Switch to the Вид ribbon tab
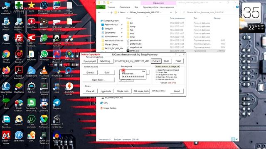Screen dimensions: 266x149 pos(136,7)
